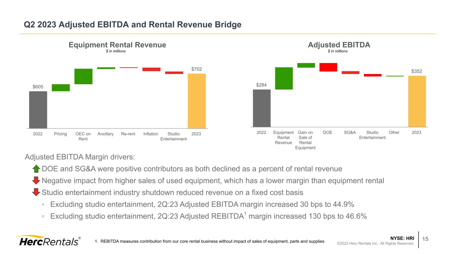The width and height of the screenshot is (452, 254).
Task: Click the green up arrow beside DOE text
Action: pyautogui.click(x=36, y=169)
